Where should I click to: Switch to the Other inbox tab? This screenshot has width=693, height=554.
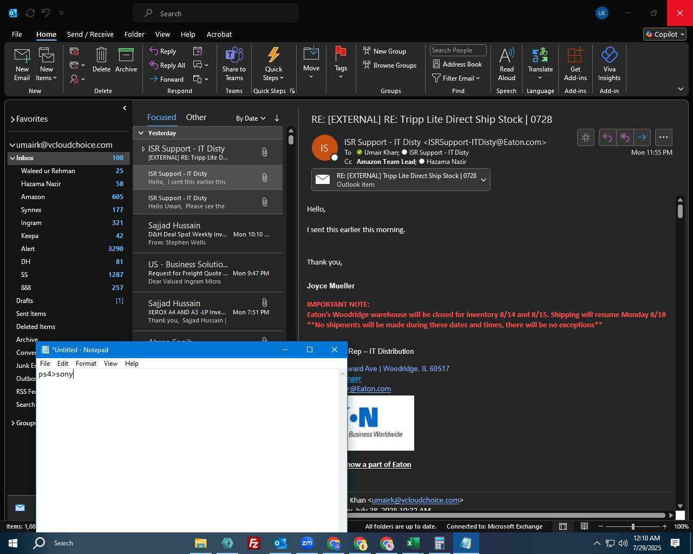[196, 117]
